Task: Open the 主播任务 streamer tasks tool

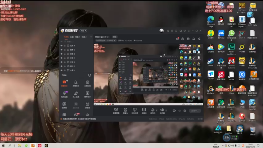Action: [x=87, y=83]
